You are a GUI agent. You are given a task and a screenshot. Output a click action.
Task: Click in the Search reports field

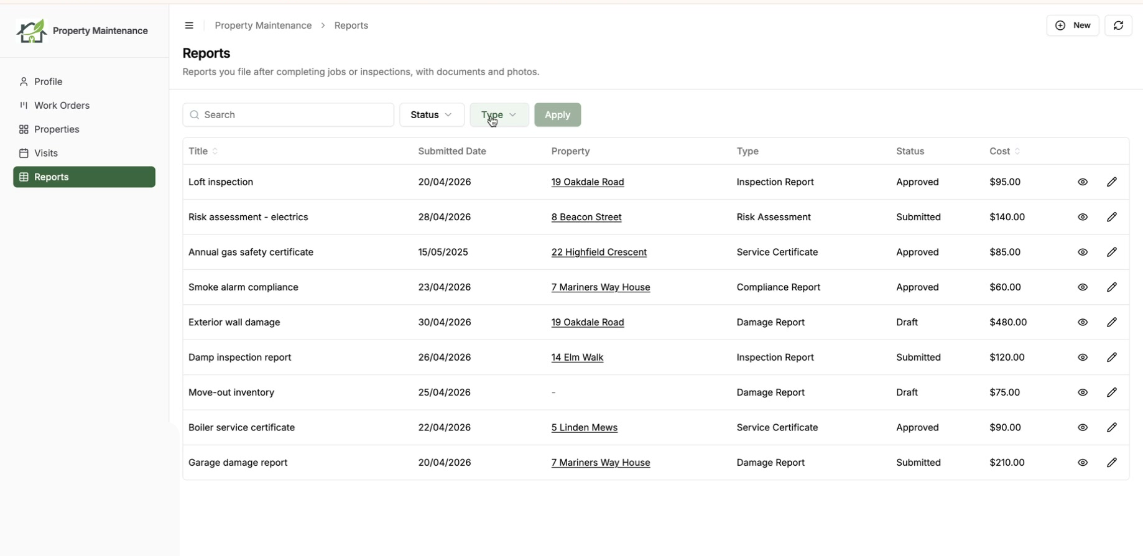pos(288,115)
